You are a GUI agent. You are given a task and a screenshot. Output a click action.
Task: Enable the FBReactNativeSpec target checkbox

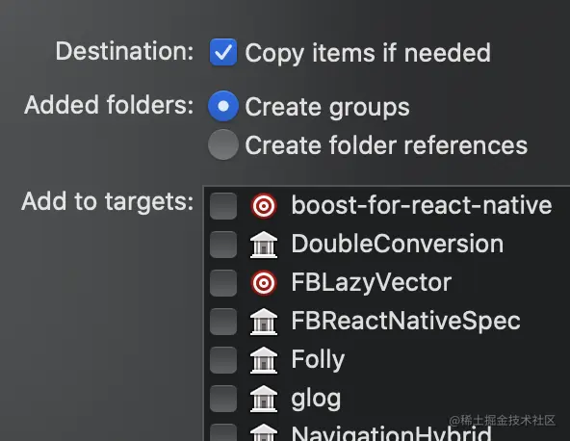223,322
